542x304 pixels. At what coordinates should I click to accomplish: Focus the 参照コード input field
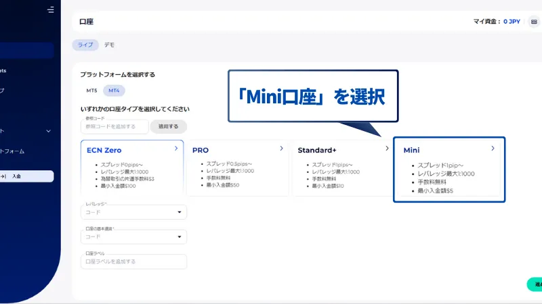pyautogui.click(x=114, y=126)
